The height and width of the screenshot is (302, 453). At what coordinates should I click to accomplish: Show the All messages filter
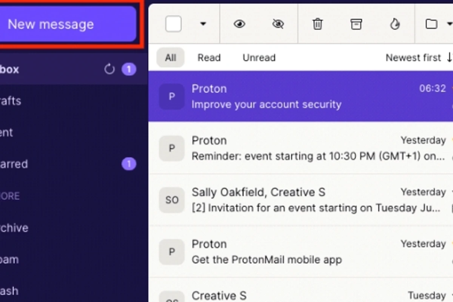tap(171, 58)
